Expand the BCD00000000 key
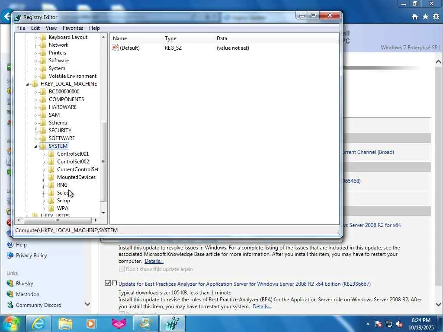 35,92
